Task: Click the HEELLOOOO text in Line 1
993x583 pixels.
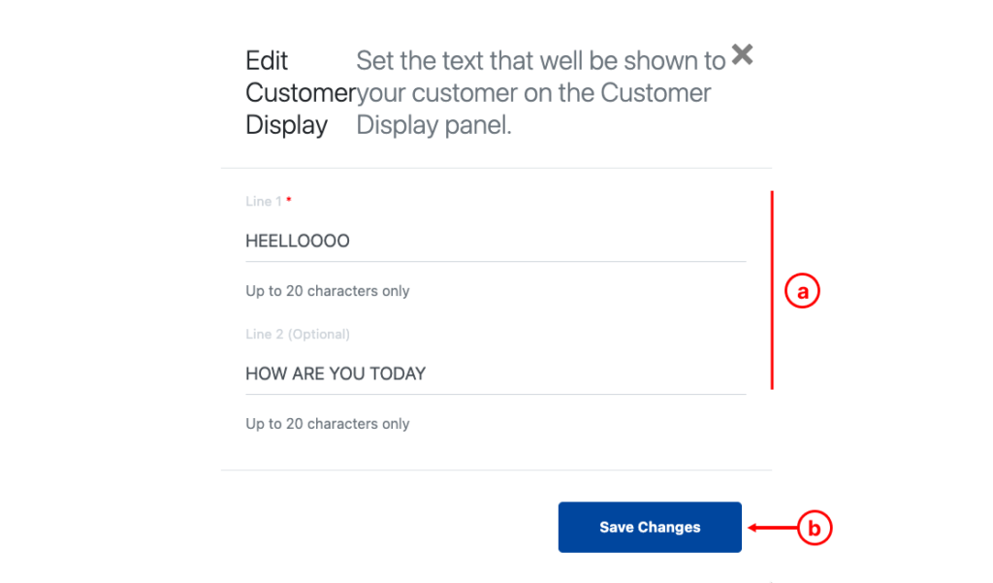Action: [298, 241]
